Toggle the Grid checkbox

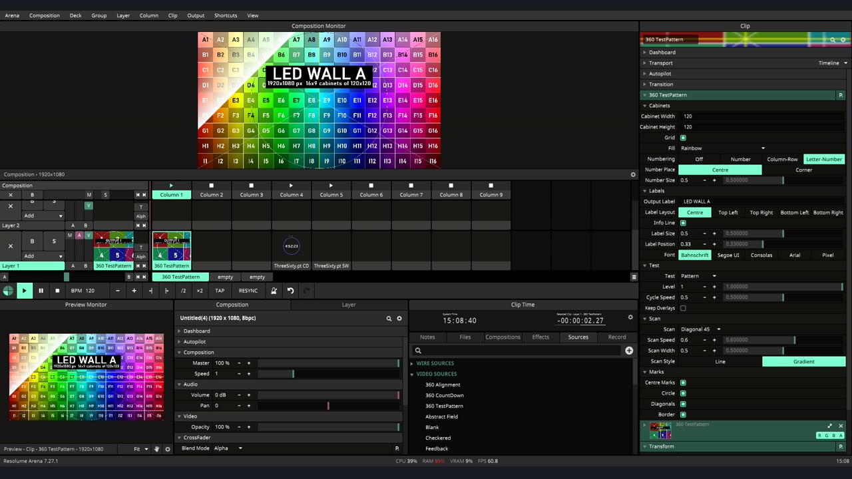[x=683, y=138]
